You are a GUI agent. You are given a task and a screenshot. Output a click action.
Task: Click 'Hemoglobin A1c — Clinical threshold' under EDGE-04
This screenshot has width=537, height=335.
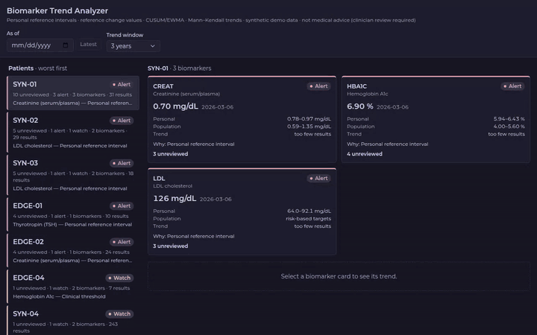click(59, 296)
